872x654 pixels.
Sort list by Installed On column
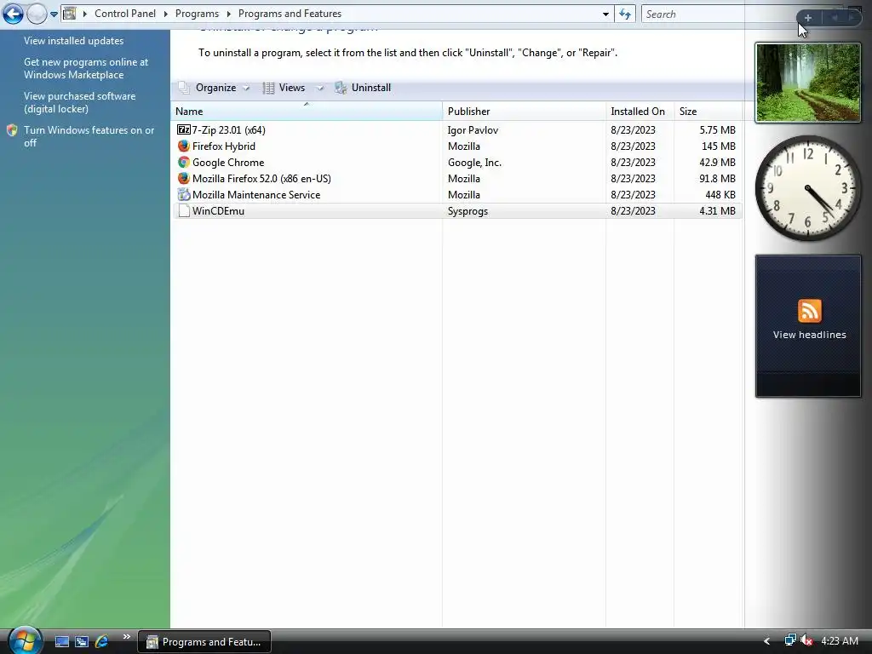640,112
